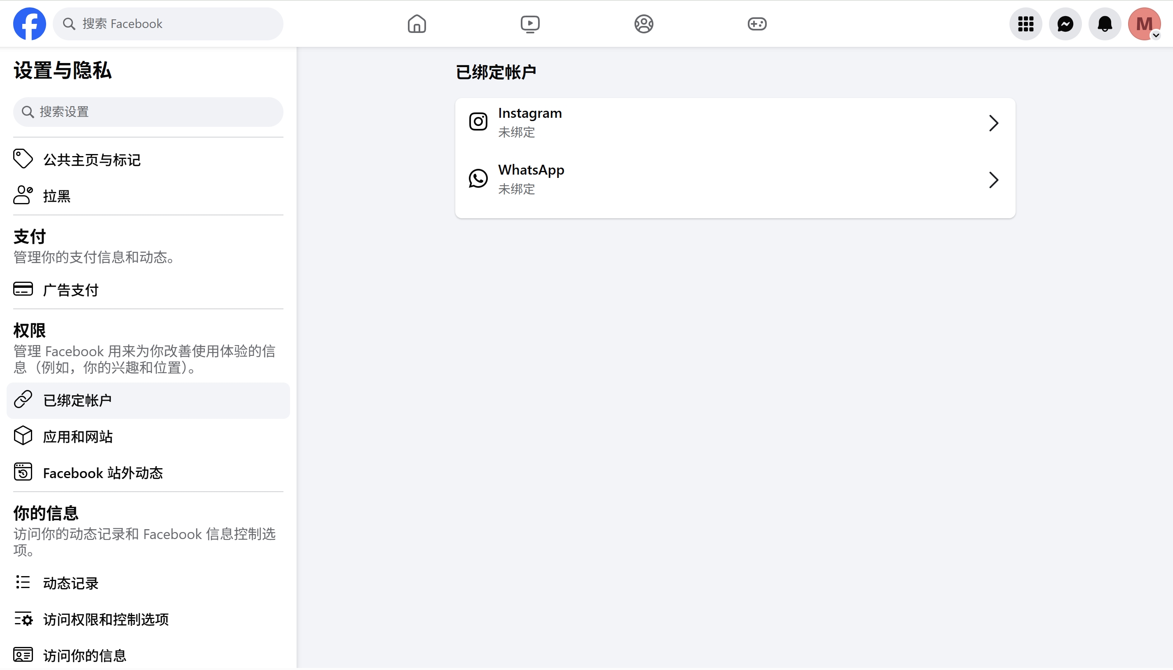
Task: Open the Messenger icon
Action: pos(1065,23)
